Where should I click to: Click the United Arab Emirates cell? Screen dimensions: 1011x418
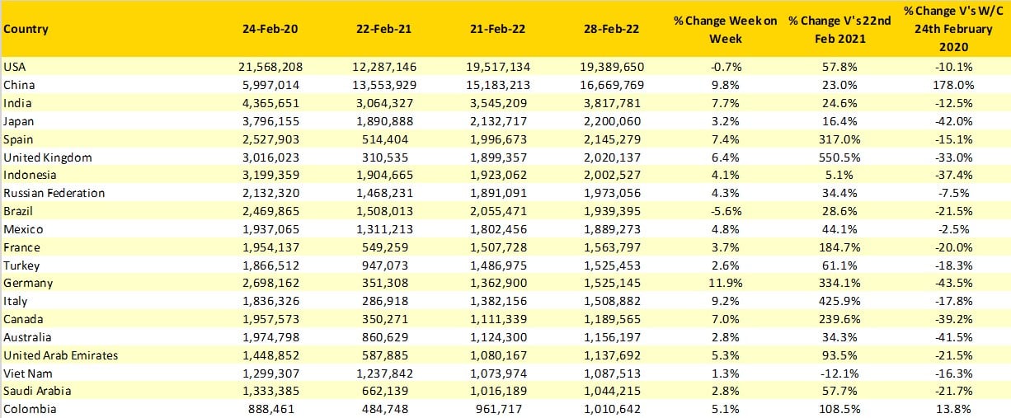(x=61, y=355)
